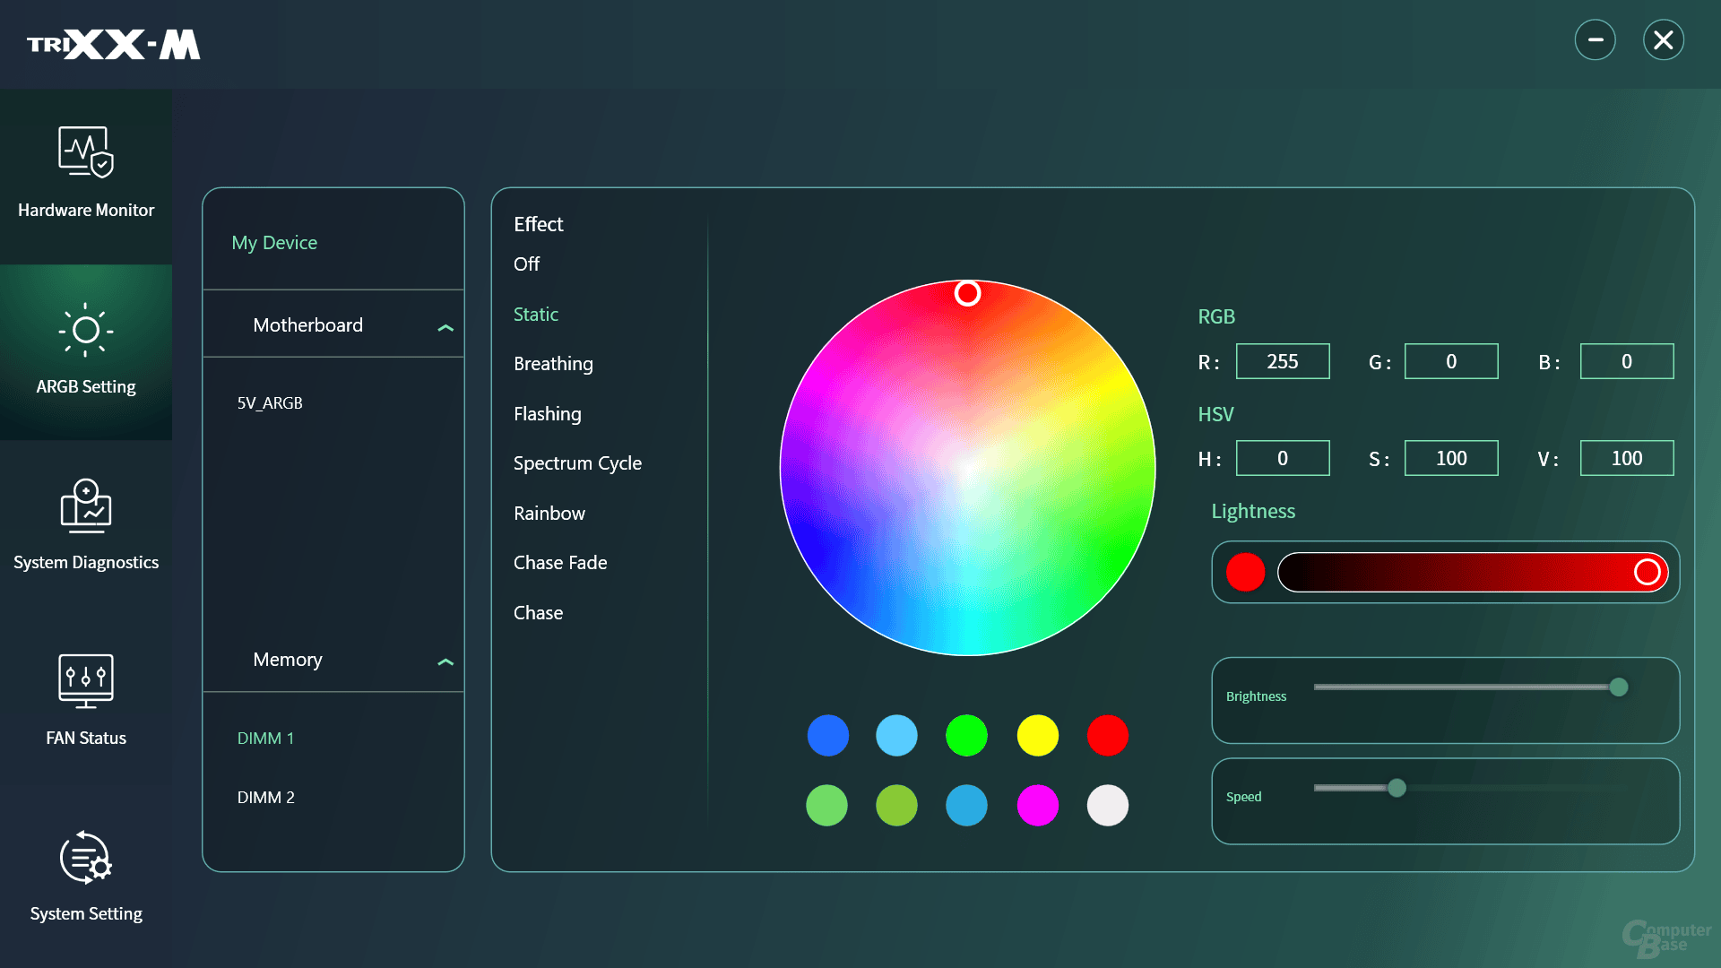Minimize the TRIXX-M window
The width and height of the screenshot is (1721, 968).
pos(1595,40)
